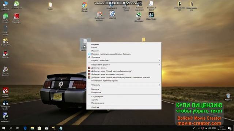Open taskbar search magnifier
The image size is (234, 131).
coord(11,128)
